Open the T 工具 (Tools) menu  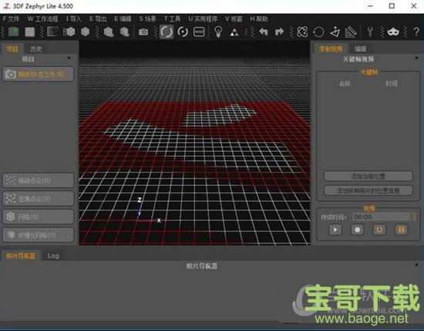[x=172, y=19]
